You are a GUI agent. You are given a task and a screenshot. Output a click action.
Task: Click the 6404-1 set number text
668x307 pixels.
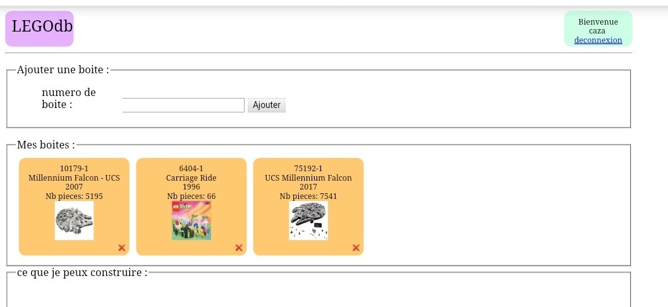click(x=191, y=169)
